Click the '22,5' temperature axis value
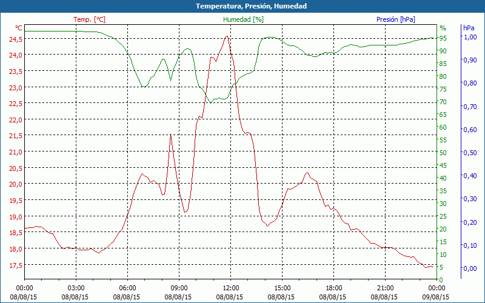The height and width of the screenshot is (303, 485). click(x=16, y=104)
